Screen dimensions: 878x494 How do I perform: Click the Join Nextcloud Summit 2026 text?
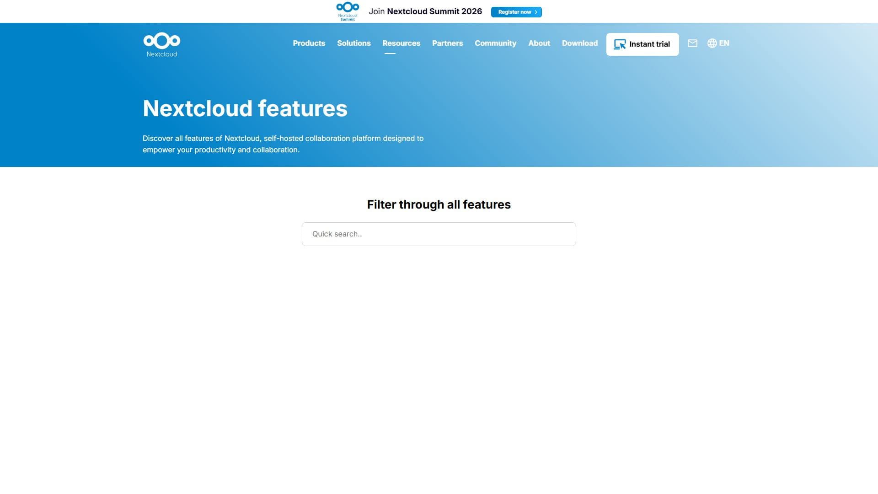pyautogui.click(x=425, y=11)
